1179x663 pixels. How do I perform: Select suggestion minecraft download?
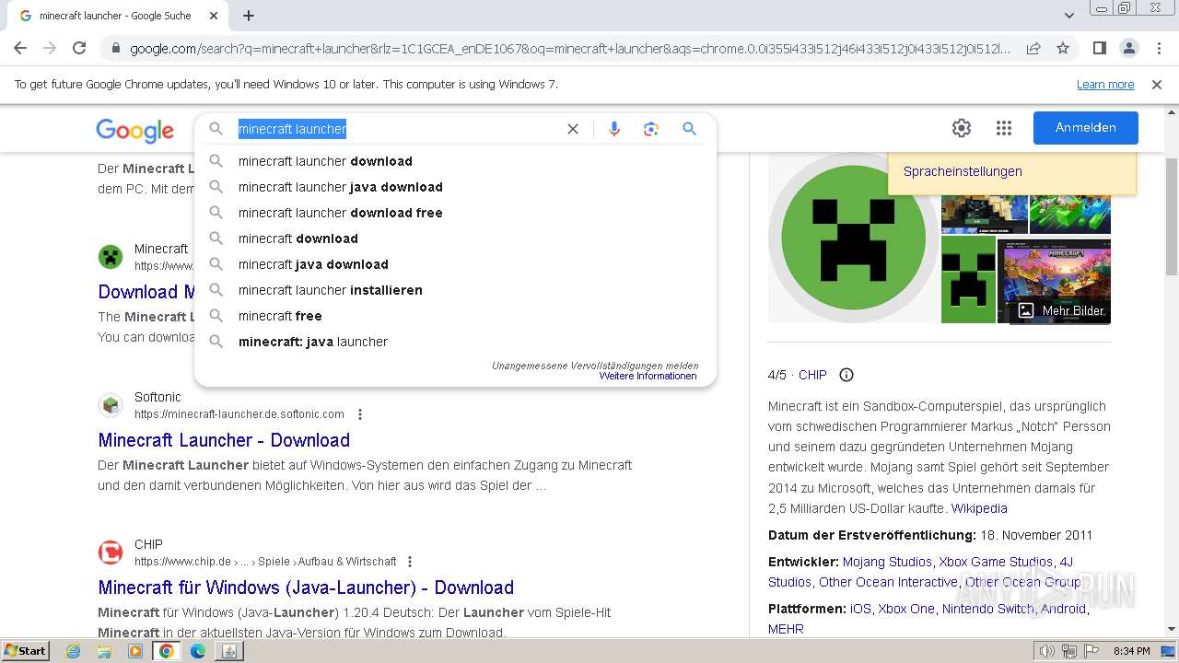point(455,238)
